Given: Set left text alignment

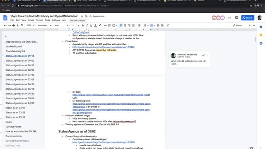Looking at the screenshot, I should [x=121, y=26].
